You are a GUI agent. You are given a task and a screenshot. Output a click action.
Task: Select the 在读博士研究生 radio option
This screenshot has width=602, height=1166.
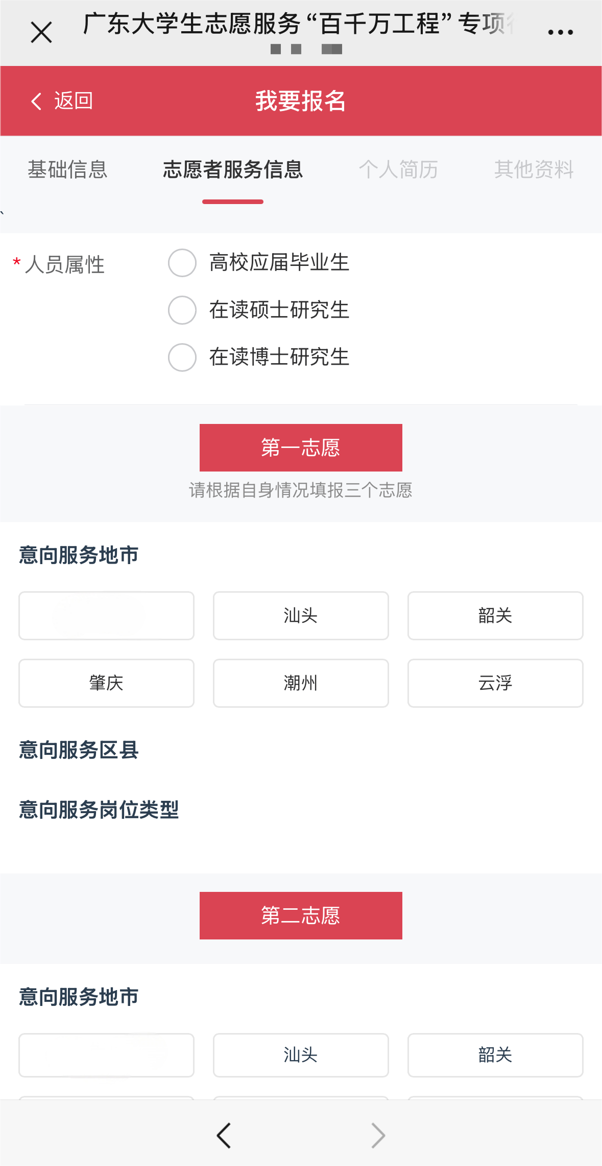[x=182, y=357]
